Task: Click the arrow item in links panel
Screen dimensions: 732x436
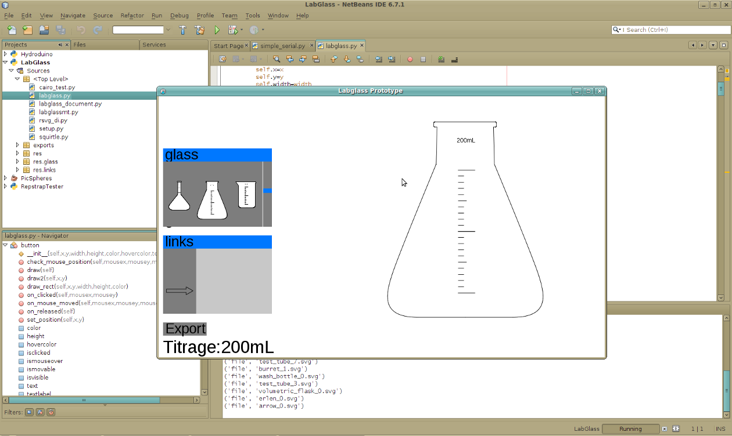Action: pyautogui.click(x=180, y=291)
